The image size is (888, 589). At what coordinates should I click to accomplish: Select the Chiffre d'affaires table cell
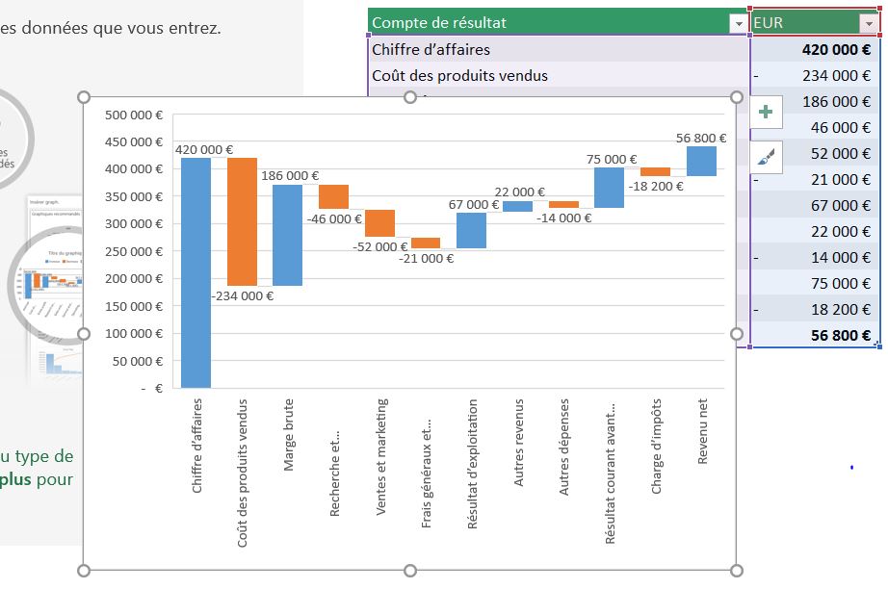[x=559, y=49]
